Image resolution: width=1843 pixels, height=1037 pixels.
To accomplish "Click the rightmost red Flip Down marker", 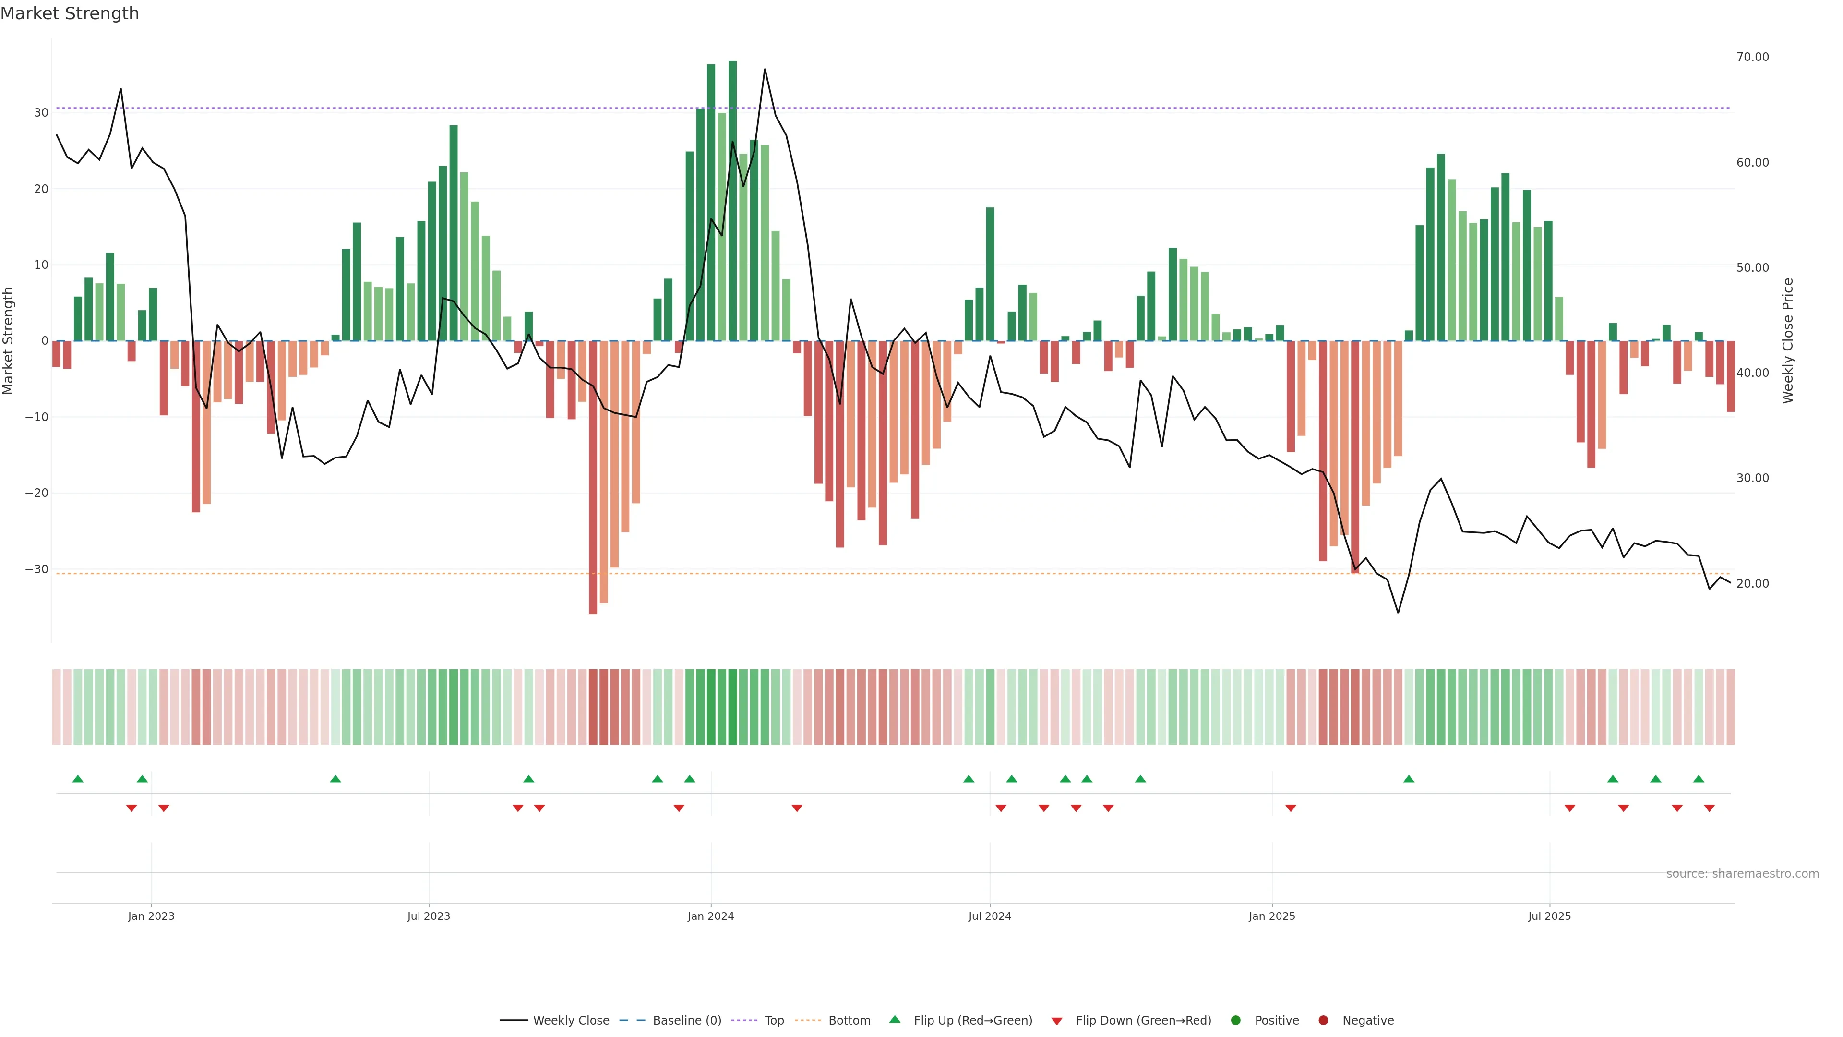I will pyautogui.click(x=1709, y=808).
